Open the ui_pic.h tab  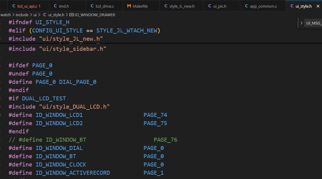click(x=222, y=6)
